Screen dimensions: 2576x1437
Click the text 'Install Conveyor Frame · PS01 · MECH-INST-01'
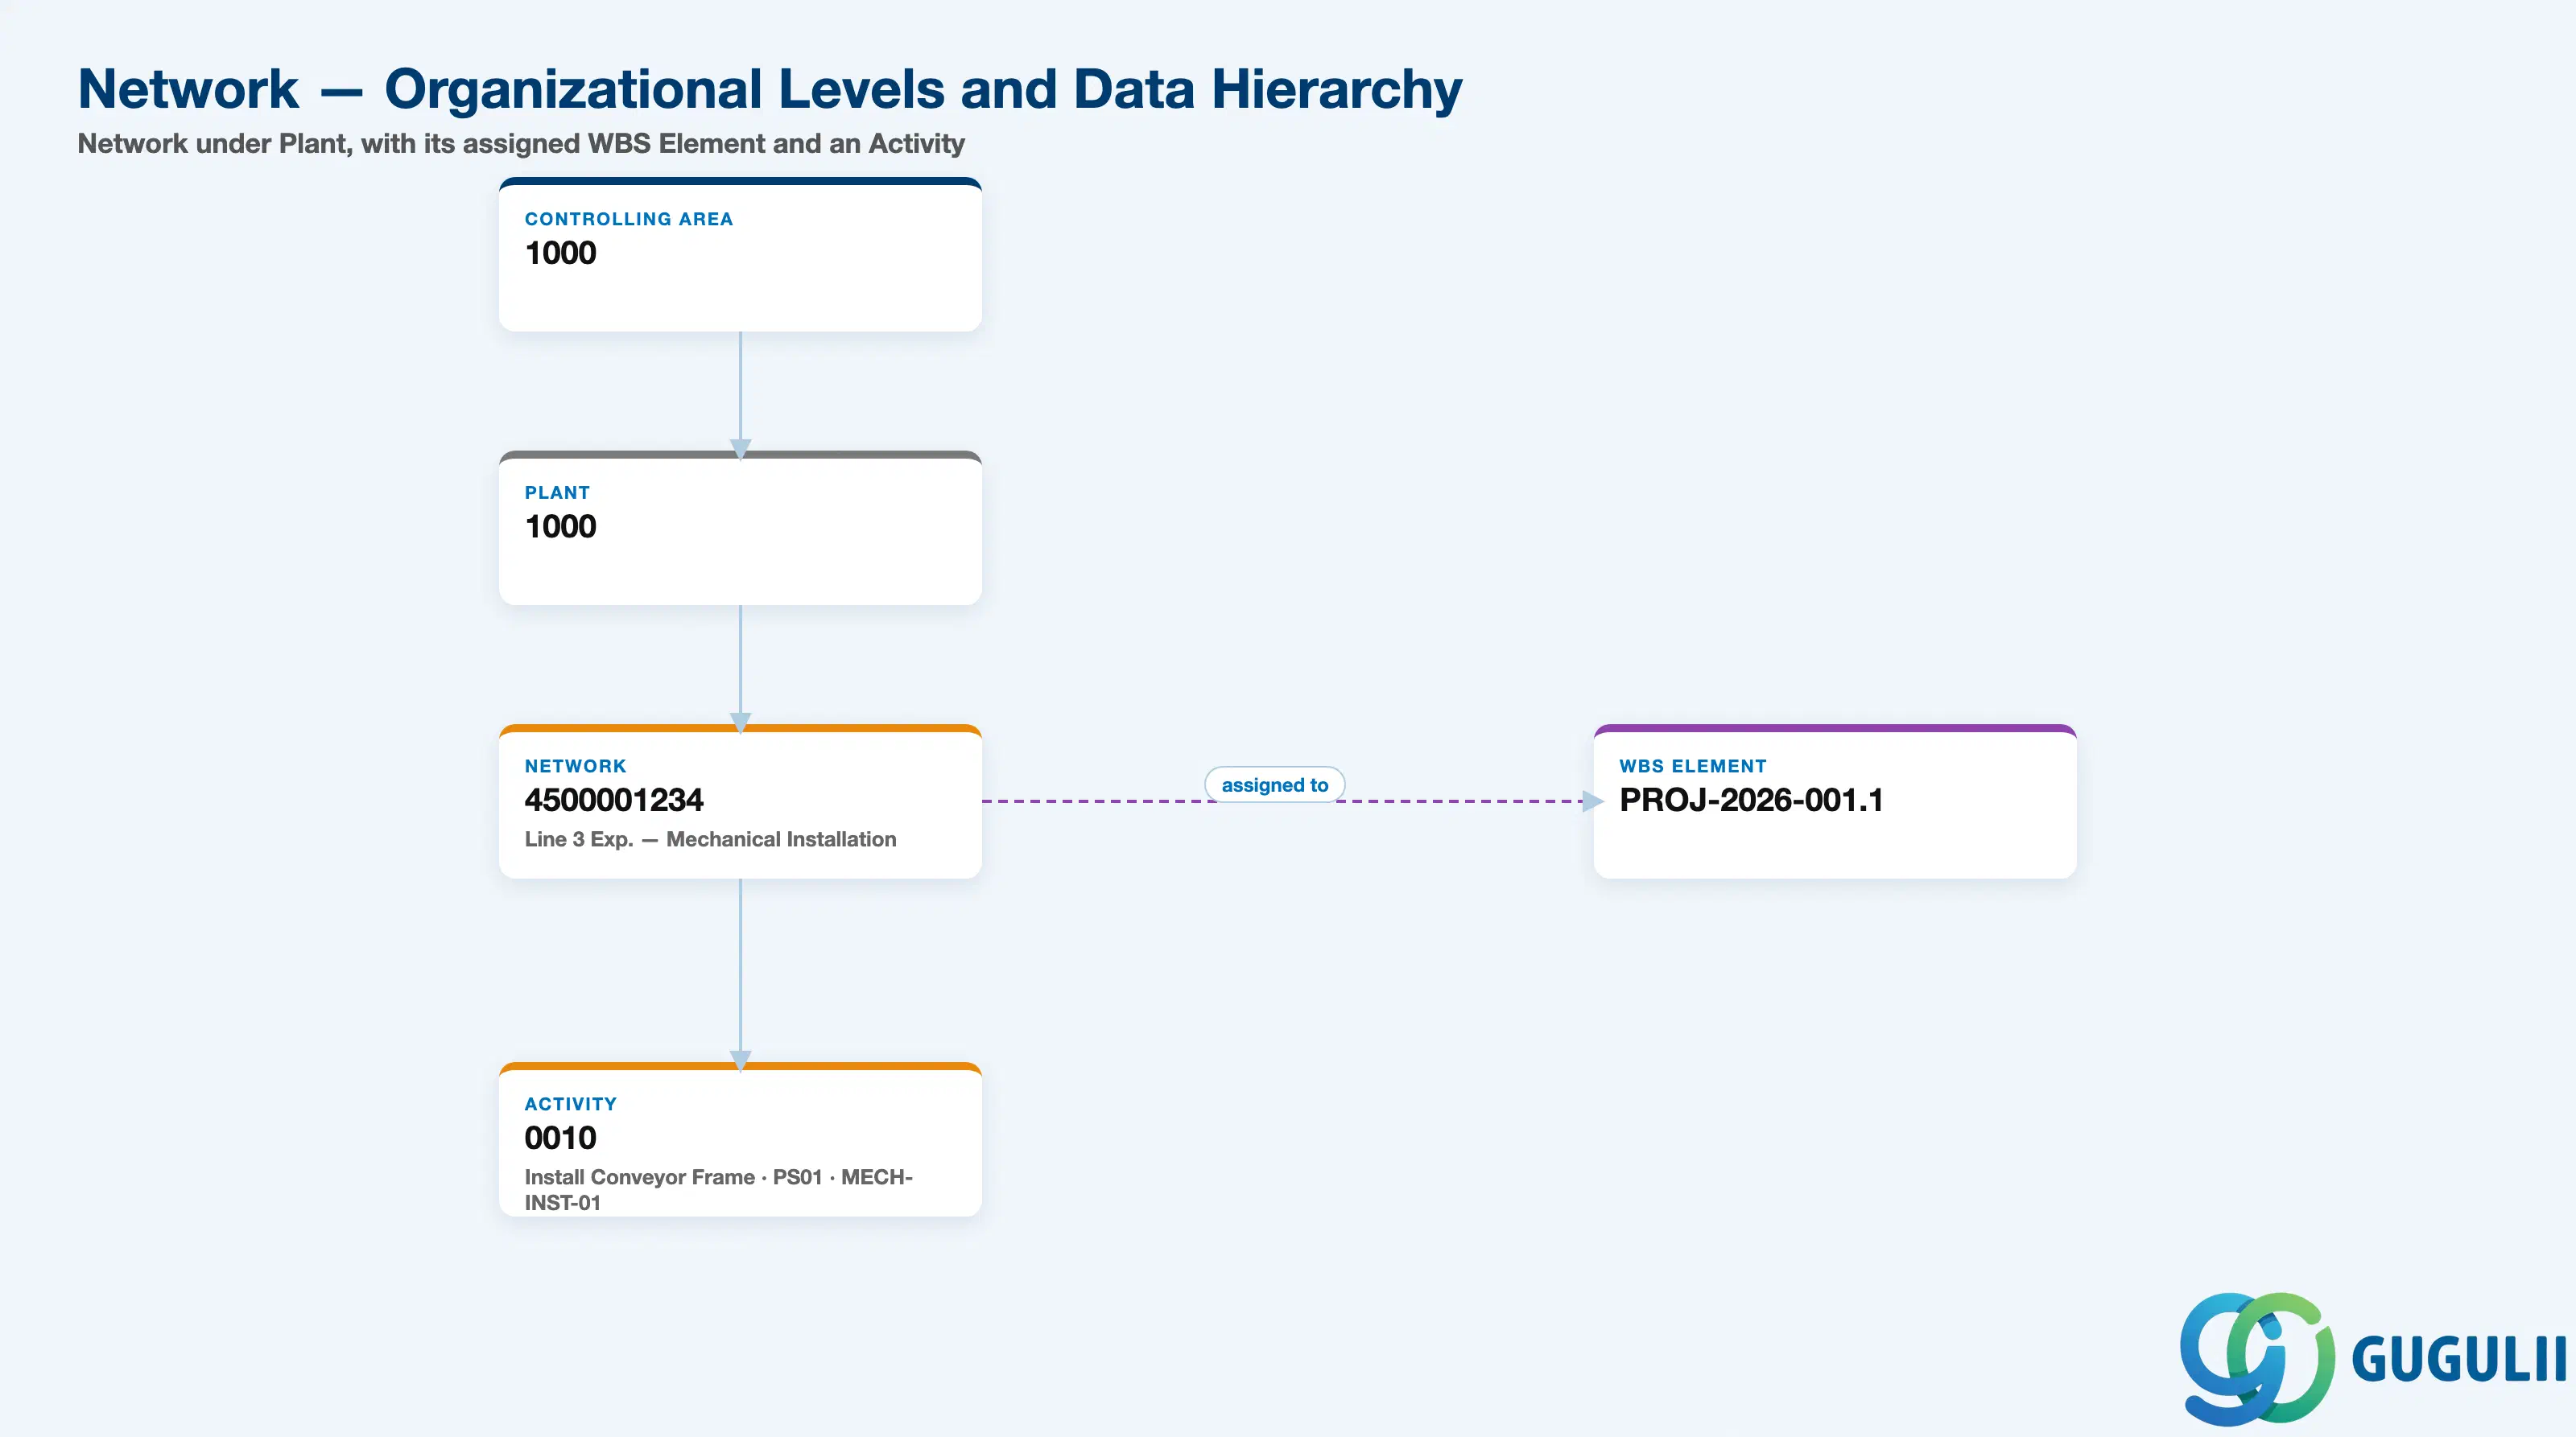pos(719,1190)
